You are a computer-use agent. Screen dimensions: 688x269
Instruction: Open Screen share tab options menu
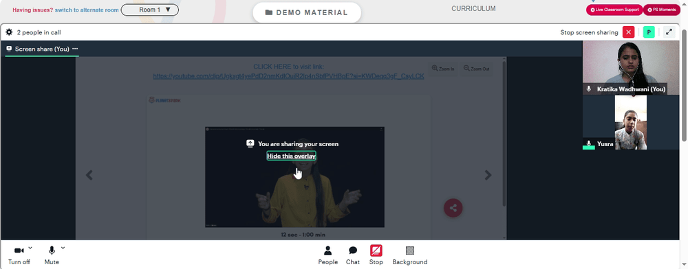tap(75, 49)
